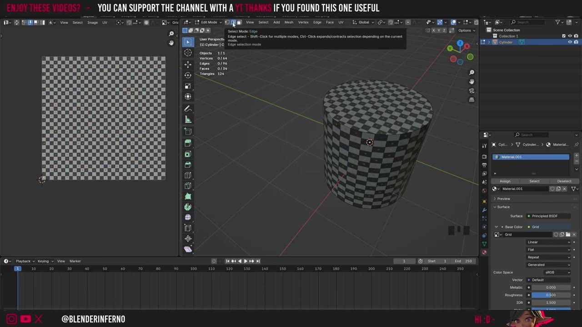Choose the Move tool in the 3D viewport

(x=188, y=64)
